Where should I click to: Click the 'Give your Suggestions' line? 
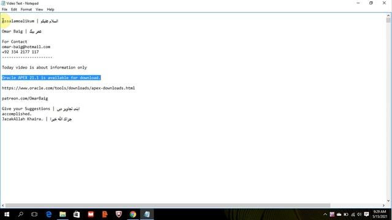tap(40, 109)
